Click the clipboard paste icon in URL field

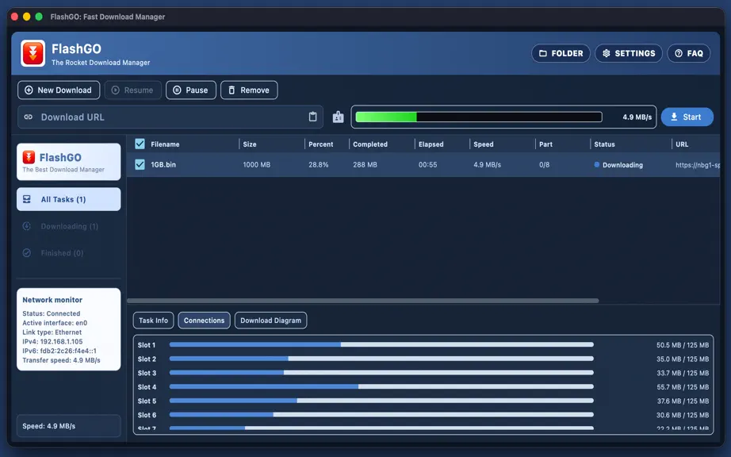pos(313,117)
